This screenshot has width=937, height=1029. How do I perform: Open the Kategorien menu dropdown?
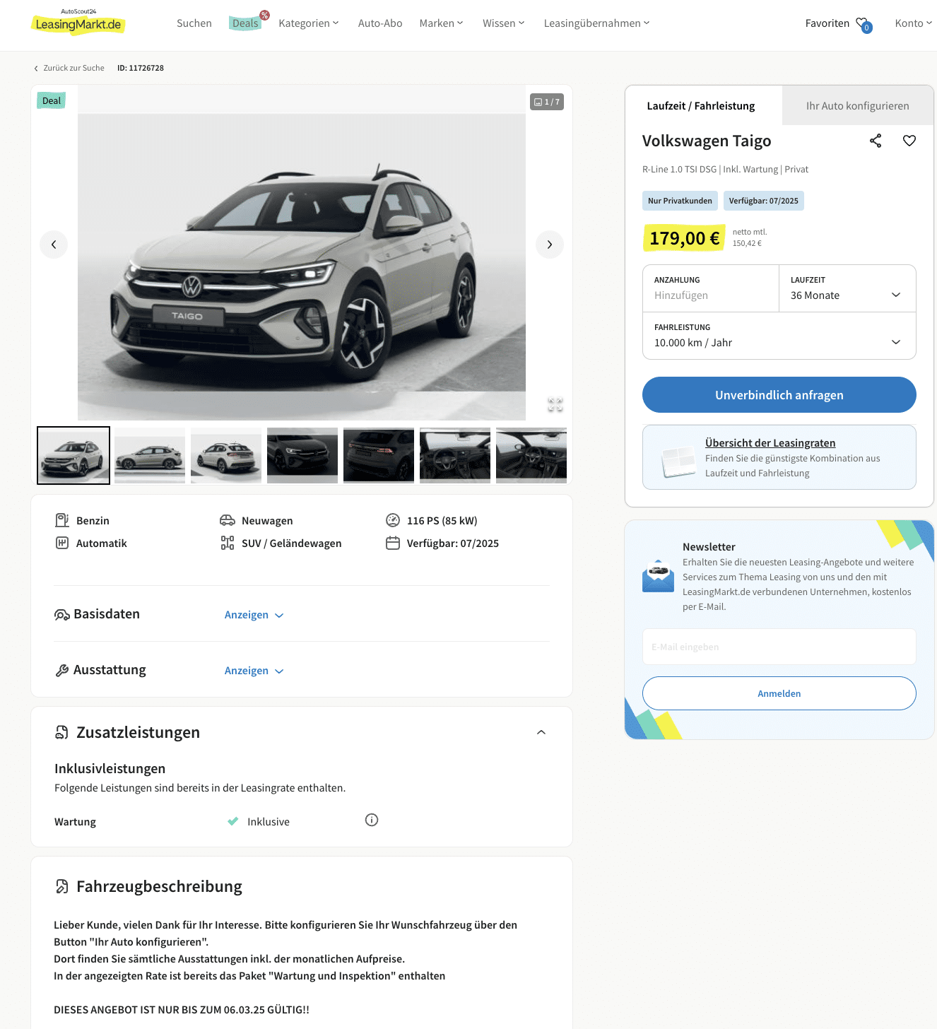pos(309,23)
